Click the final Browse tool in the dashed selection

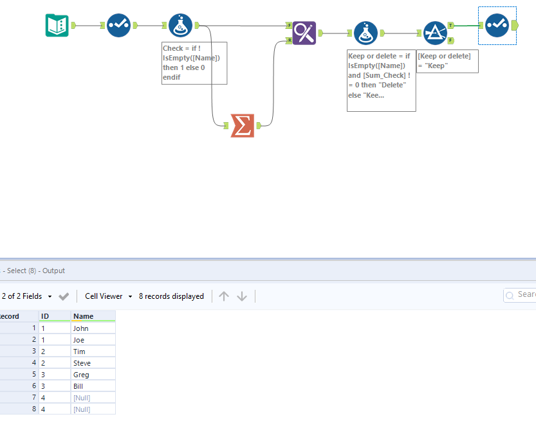(x=497, y=25)
